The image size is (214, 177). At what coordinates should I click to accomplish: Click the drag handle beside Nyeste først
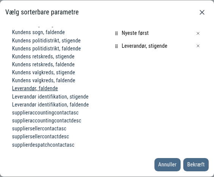tap(116, 33)
